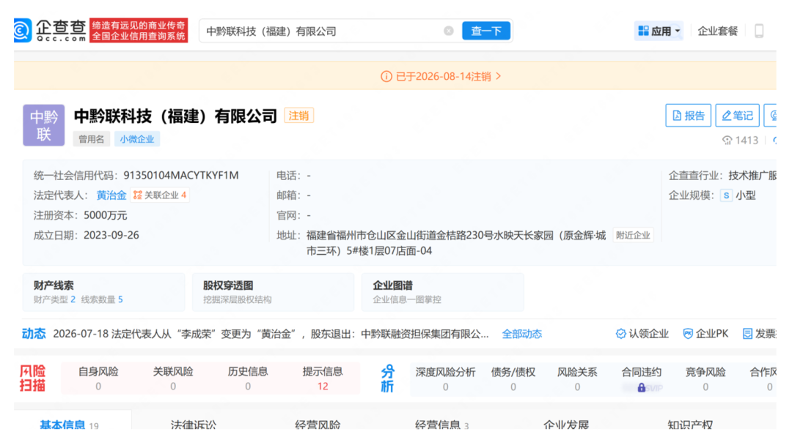Click the registered capital 5000万元 value
Viewport: 792px width, 448px height.
105,215
